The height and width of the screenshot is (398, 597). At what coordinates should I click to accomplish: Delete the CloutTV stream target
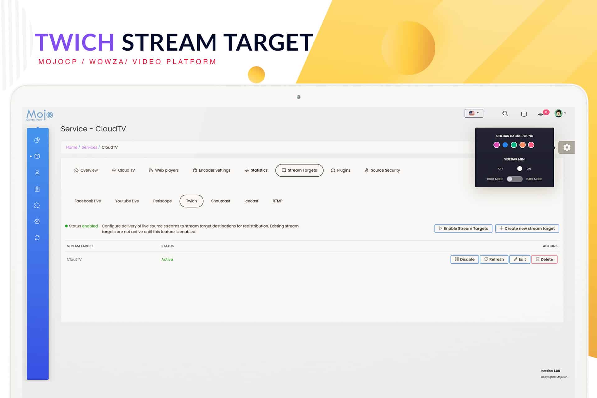click(x=544, y=259)
